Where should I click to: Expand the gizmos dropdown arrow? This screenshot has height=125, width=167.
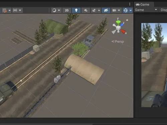131,10
